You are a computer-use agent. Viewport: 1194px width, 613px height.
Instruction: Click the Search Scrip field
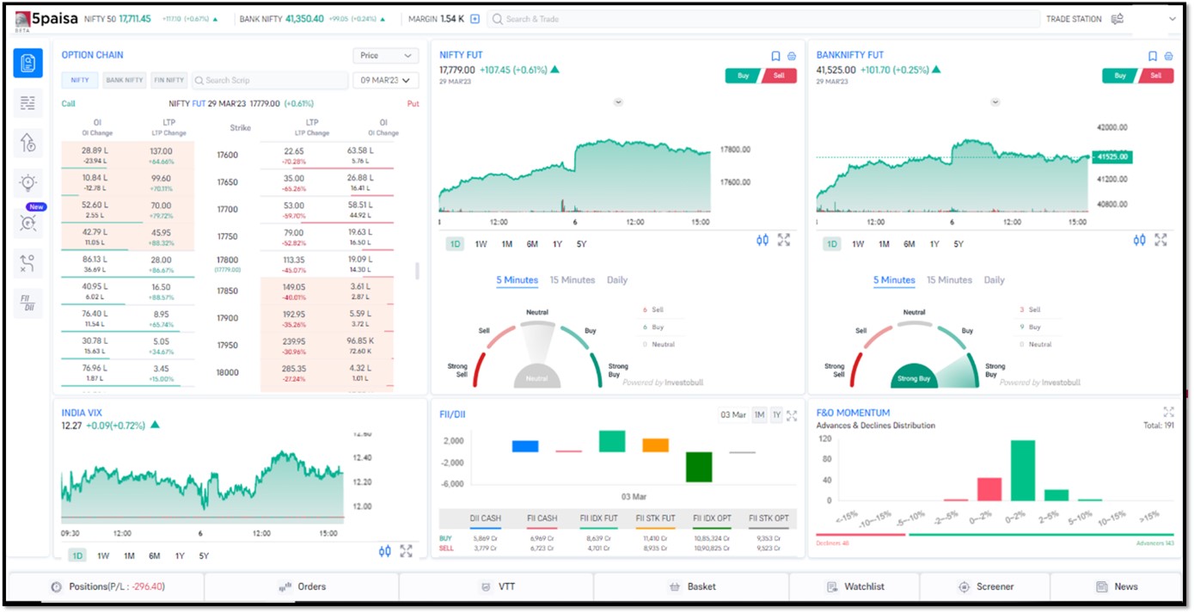[x=270, y=80]
